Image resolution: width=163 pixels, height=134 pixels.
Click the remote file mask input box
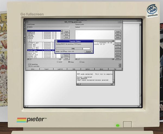pos(118,41)
